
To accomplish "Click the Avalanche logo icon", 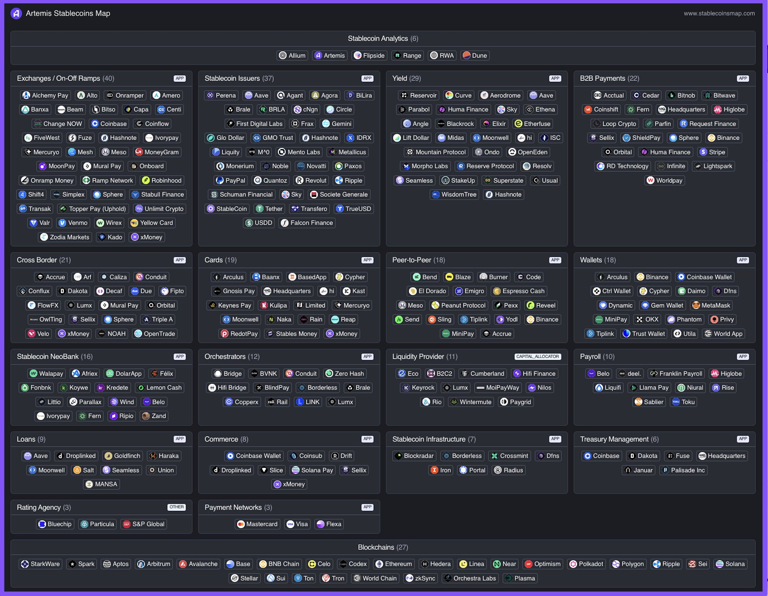I will [183, 564].
